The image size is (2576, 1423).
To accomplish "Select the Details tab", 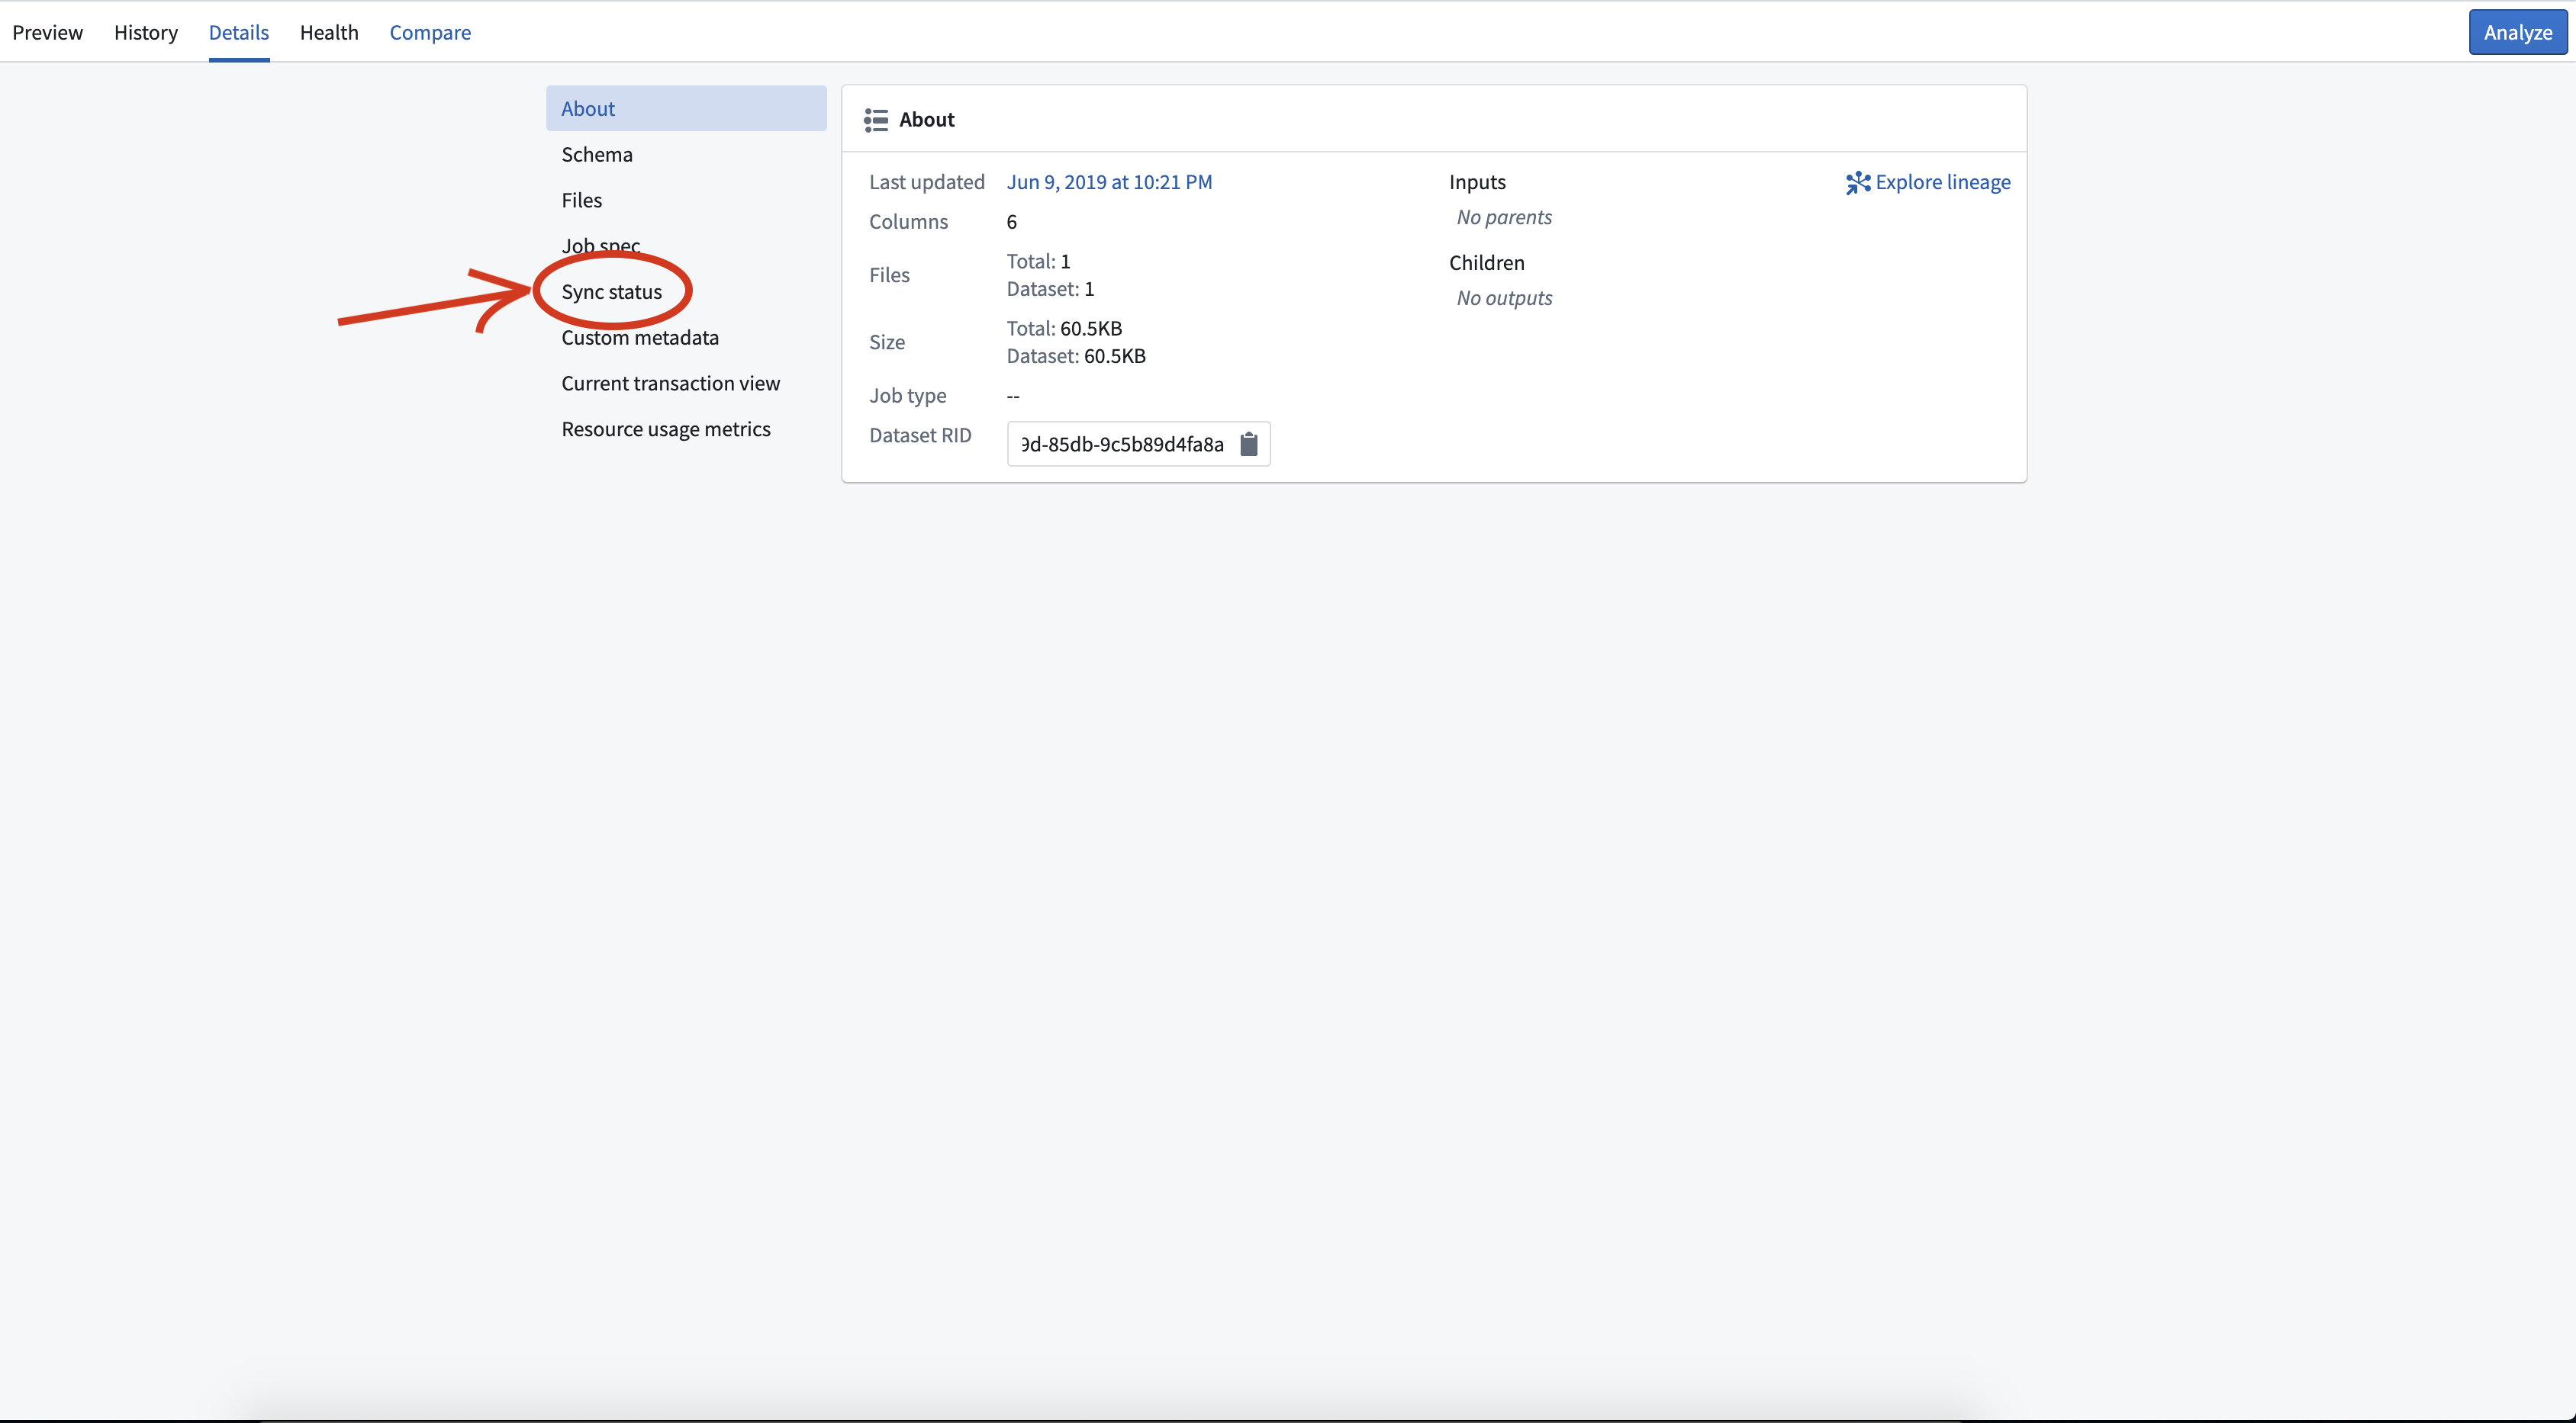I will click(x=239, y=32).
